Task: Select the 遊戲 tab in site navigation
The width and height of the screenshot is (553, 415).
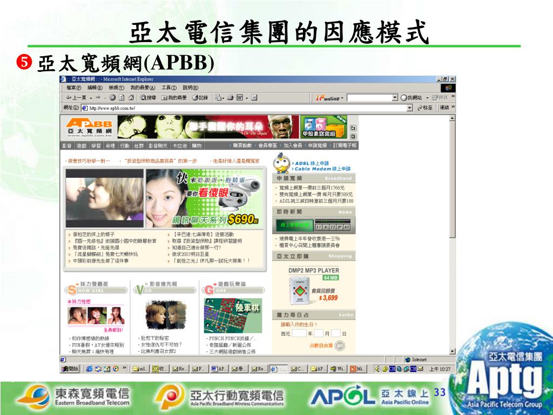Action: point(82,146)
